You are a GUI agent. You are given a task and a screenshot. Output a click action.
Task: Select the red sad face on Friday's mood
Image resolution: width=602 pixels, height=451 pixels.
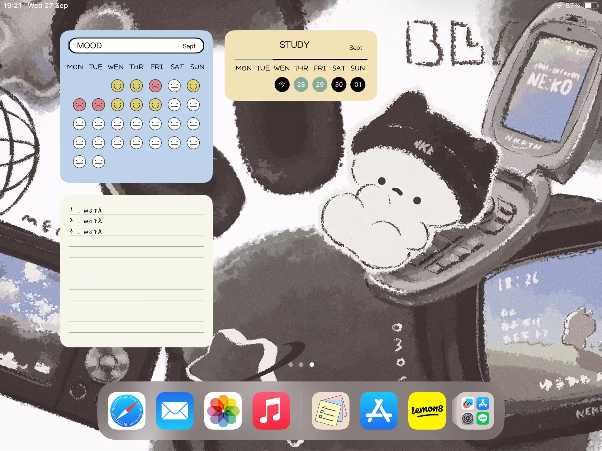tap(155, 86)
